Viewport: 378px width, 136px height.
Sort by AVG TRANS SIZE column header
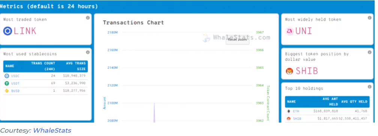click(x=76, y=66)
